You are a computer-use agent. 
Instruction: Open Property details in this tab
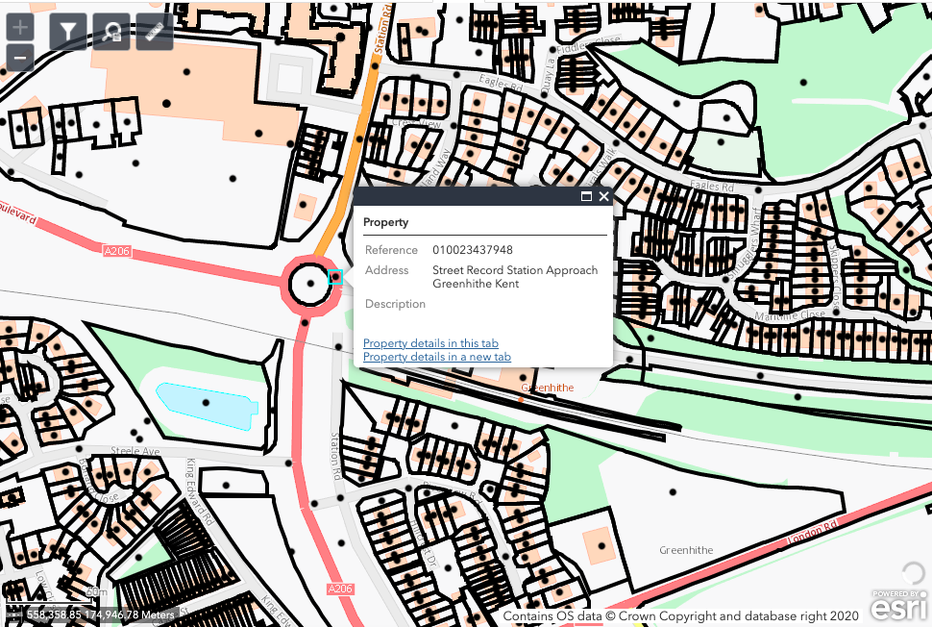tap(430, 343)
